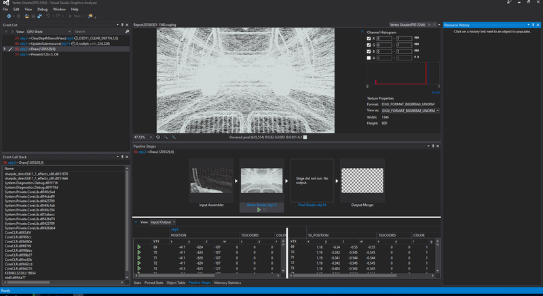Open the View as DXGI format dropdown
This screenshot has height=296, width=543.
(411, 110)
